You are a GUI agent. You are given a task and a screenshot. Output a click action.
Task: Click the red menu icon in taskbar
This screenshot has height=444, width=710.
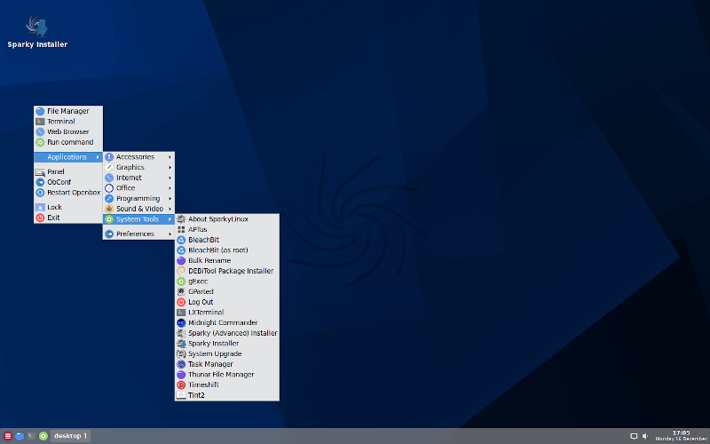(x=8, y=436)
